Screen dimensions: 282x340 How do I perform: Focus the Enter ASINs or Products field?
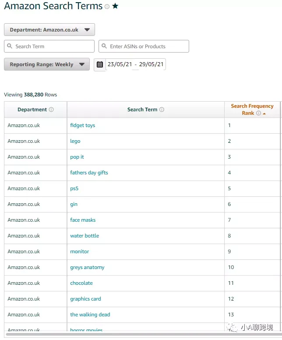(x=144, y=46)
